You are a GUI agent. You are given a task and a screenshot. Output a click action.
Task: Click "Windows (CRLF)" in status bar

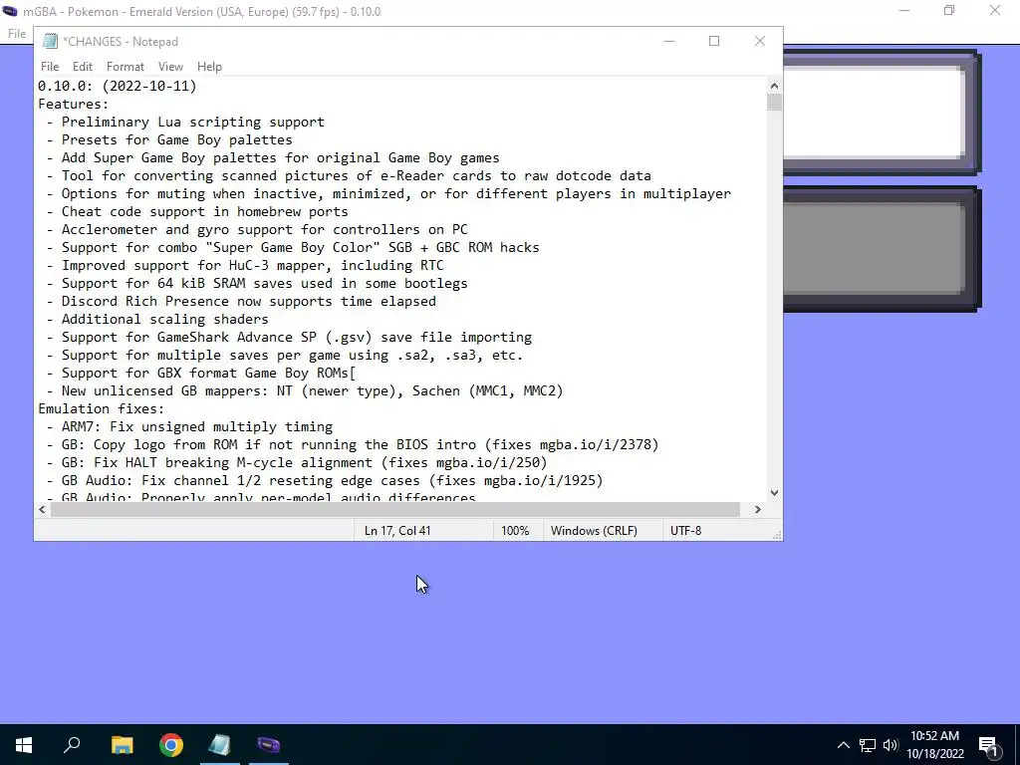coord(594,531)
